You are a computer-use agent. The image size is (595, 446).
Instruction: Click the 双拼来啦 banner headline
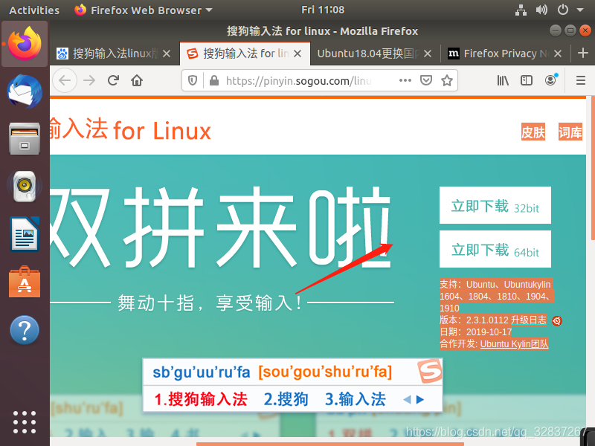pyautogui.click(x=221, y=227)
